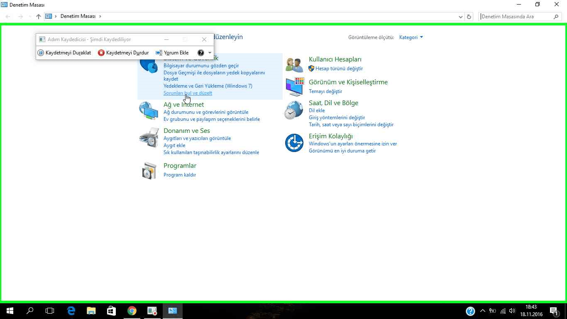Click Giriş yöntemlerini değiştir link
The height and width of the screenshot is (319, 567).
(x=337, y=118)
